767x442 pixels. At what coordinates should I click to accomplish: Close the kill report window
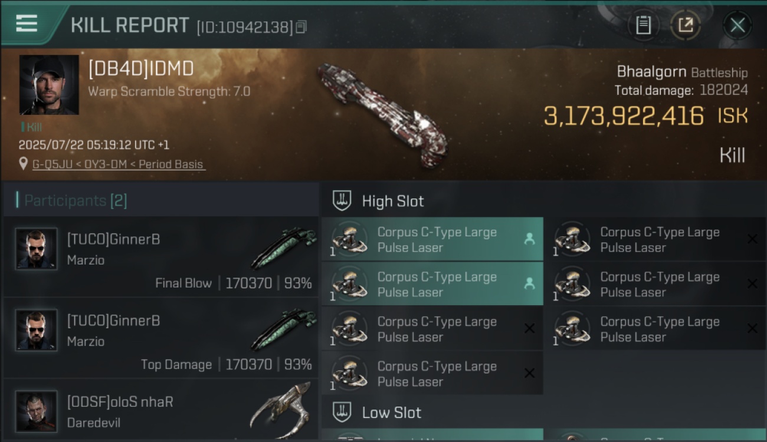(x=737, y=25)
